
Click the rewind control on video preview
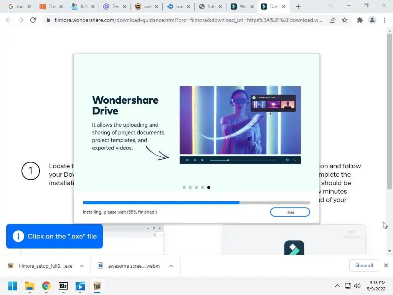click(187, 160)
